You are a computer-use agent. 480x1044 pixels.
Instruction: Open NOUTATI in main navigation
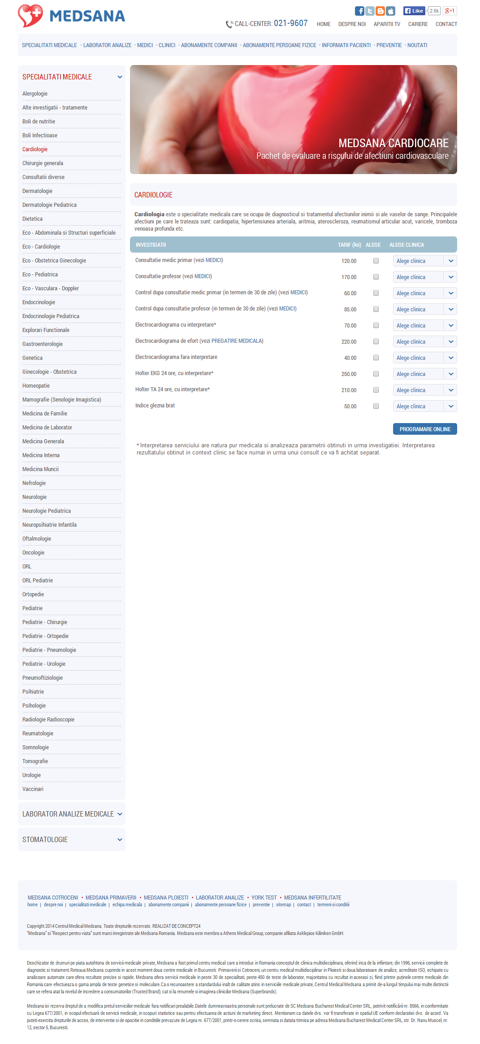click(x=417, y=45)
